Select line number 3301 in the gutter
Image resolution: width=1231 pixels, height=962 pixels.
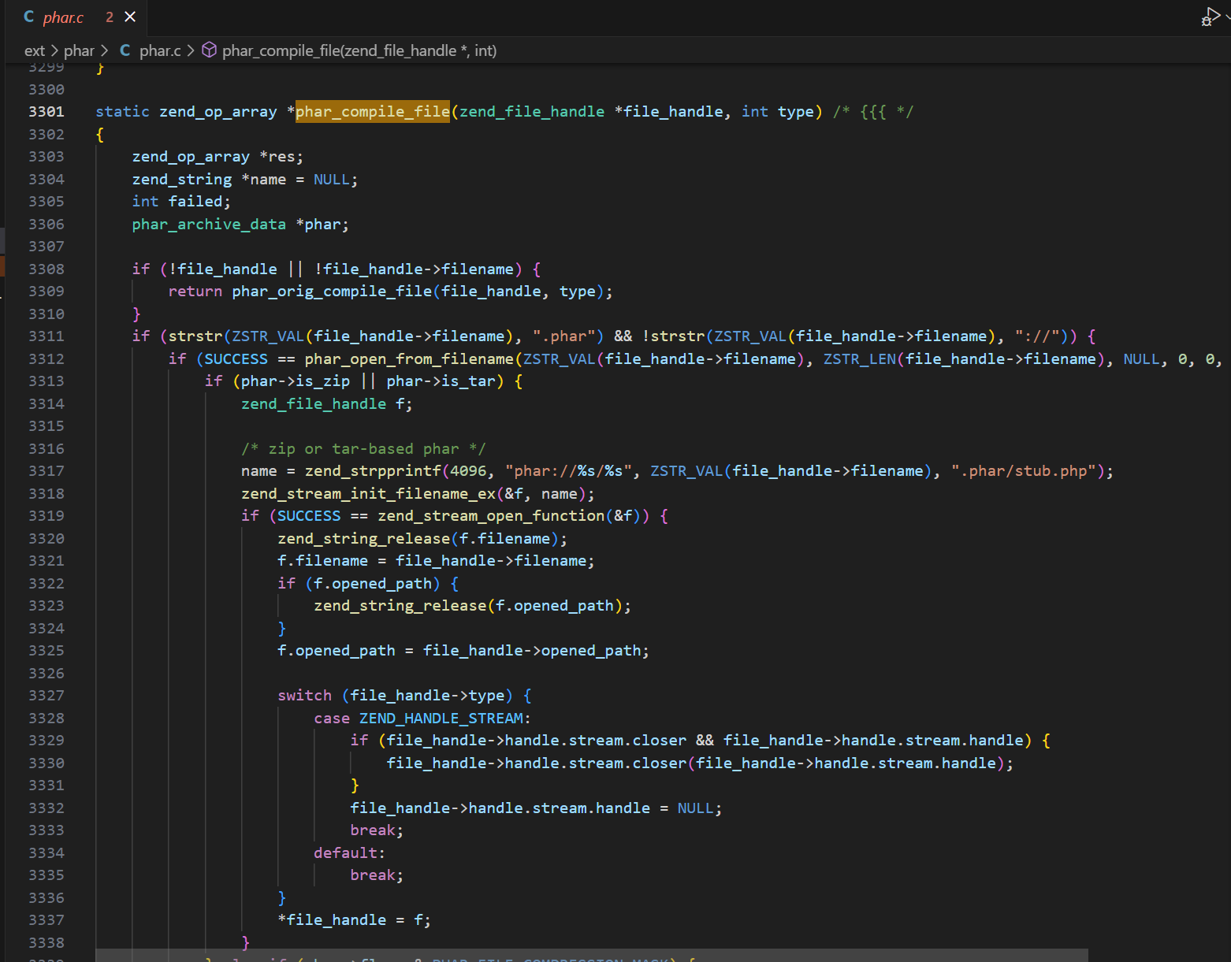pyautogui.click(x=46, y=112)
